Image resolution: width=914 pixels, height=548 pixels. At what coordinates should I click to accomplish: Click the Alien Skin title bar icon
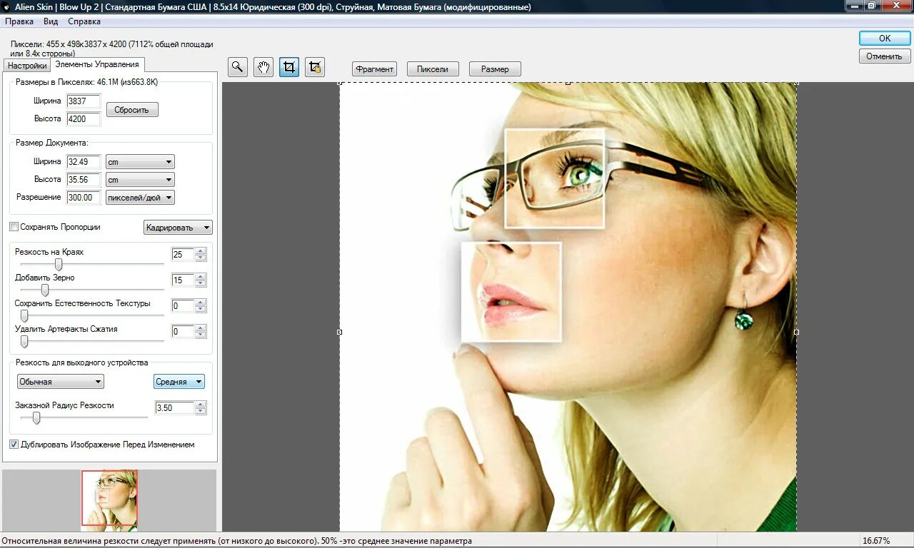[7, 6]
